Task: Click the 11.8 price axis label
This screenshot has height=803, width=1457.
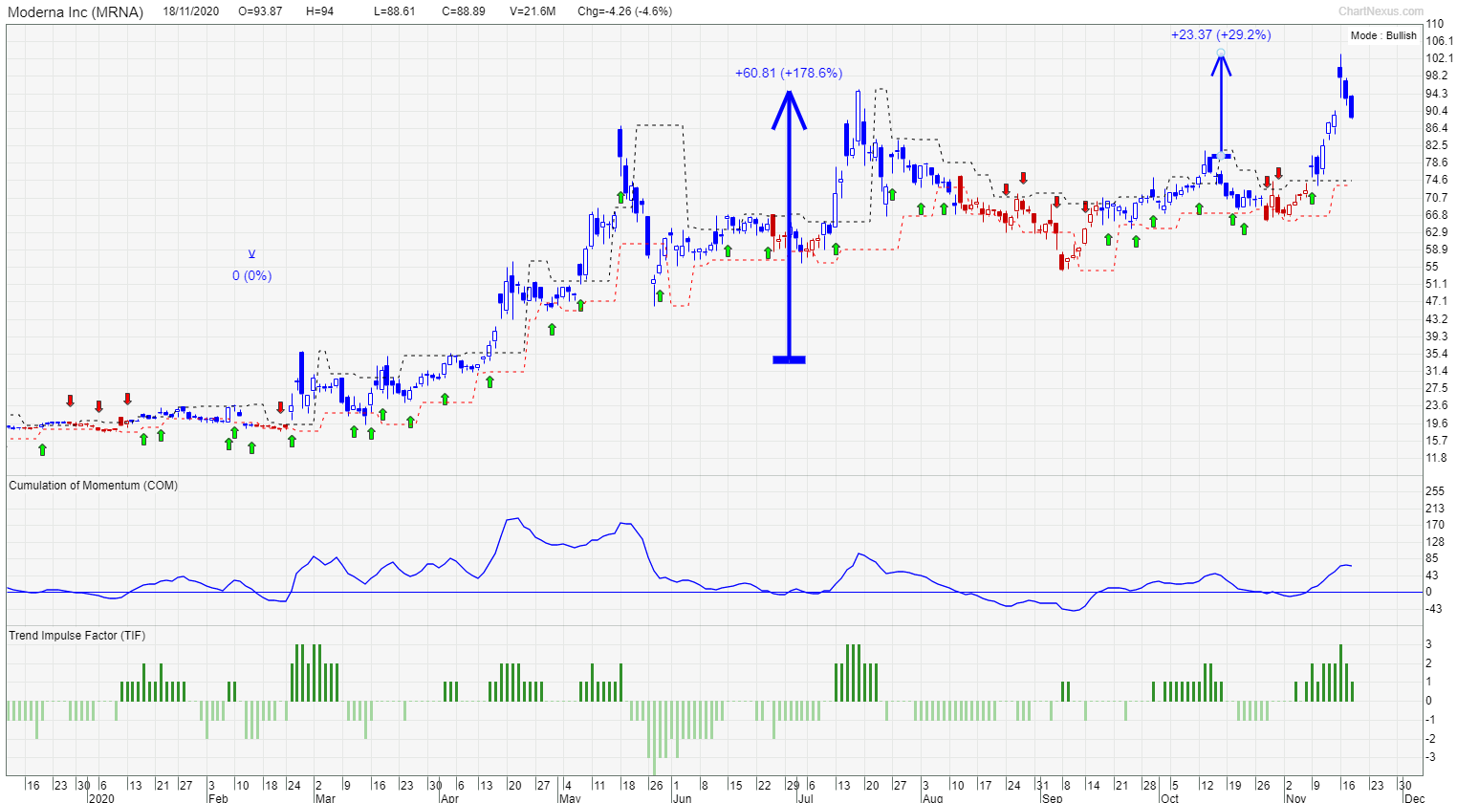Action: point(1437,458)
